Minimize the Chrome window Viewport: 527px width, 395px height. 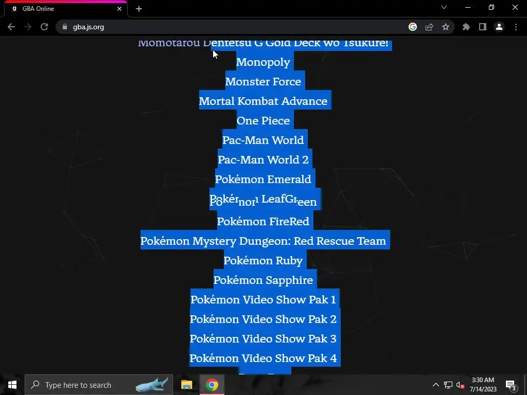tap(467, 7)
